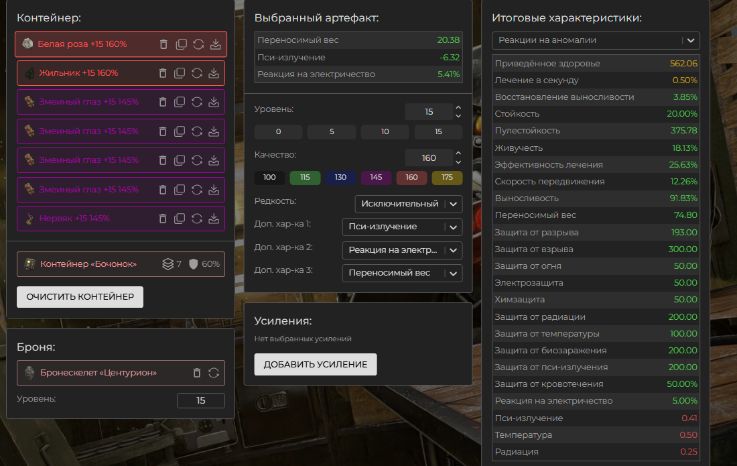The height and width of the screenshot is (466, 737).
Task: Choose level preset 5
Action: tap(332, 132)
